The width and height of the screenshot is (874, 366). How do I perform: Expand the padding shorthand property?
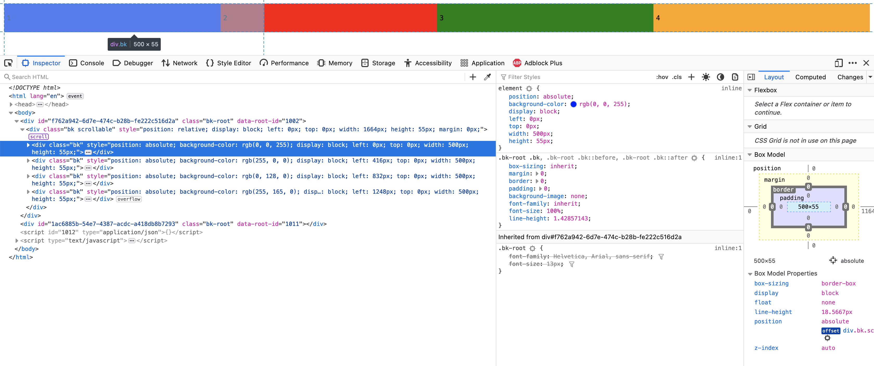tap(541, 189)
